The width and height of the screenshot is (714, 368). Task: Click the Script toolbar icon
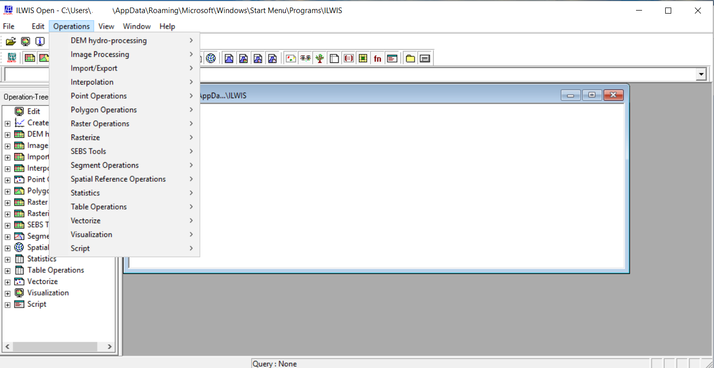tap(392, 57)
